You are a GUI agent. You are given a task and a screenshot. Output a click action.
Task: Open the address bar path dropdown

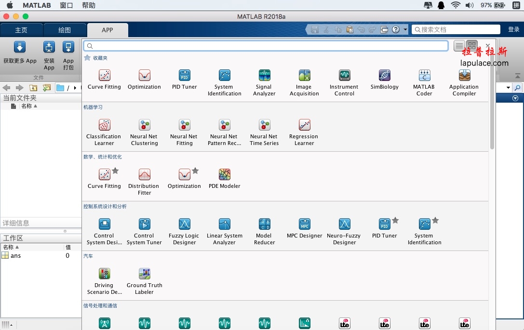point(508,88)
